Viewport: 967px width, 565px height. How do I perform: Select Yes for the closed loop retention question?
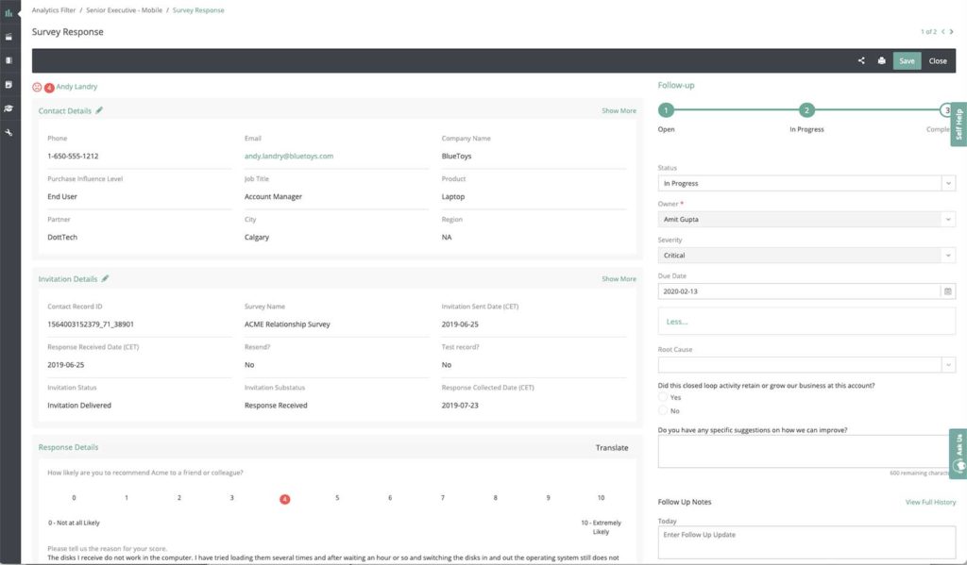coord(662,397)
